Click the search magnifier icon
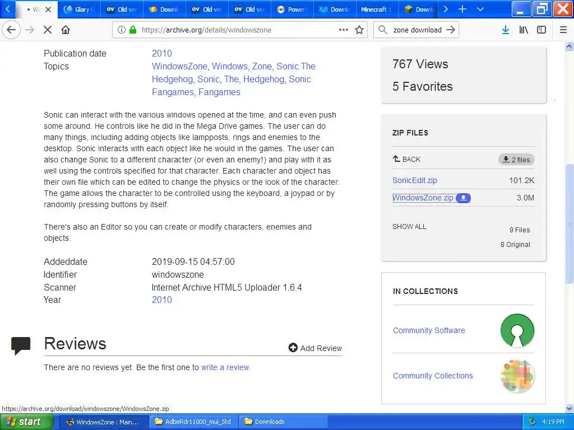The image size is (574, 430). coord(382,30)
